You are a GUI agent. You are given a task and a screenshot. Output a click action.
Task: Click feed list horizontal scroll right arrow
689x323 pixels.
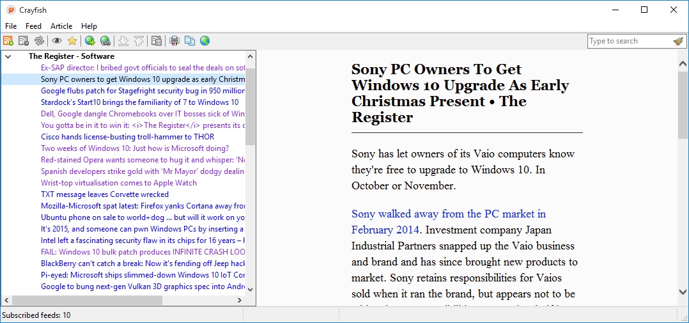coord(240,300)
